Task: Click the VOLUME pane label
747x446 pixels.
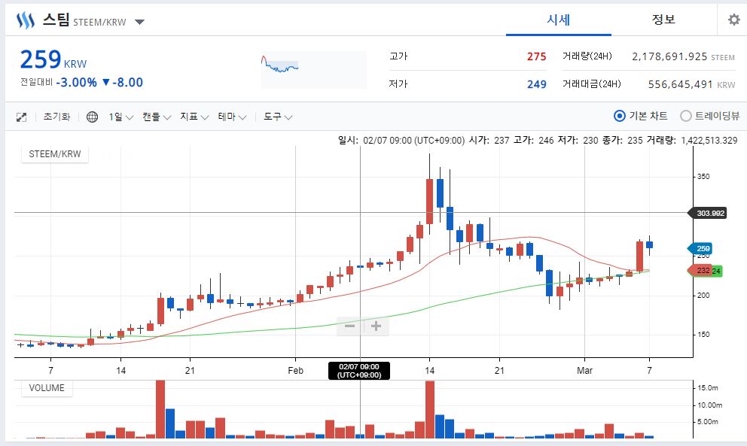Action: [x=47, y=388]
